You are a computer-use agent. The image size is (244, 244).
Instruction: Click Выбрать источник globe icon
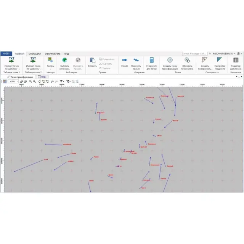point(65,60)
